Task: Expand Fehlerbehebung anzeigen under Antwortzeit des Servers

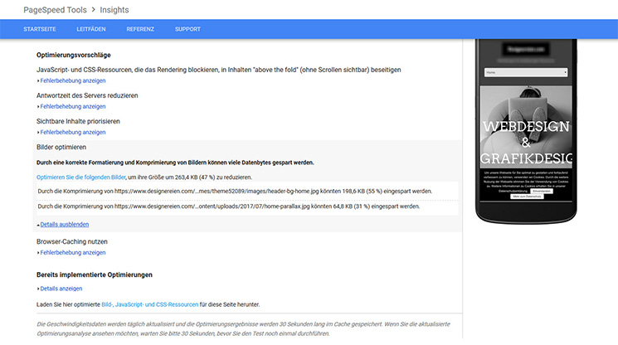Action: (x=72, y=106)
